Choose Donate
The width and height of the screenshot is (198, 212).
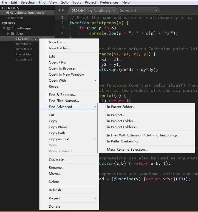(69, 207)
